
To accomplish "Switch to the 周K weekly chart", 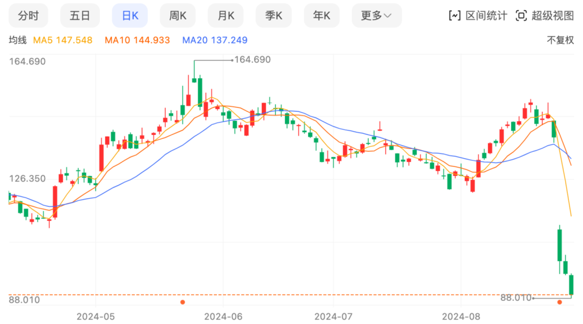I will point(178,16).
